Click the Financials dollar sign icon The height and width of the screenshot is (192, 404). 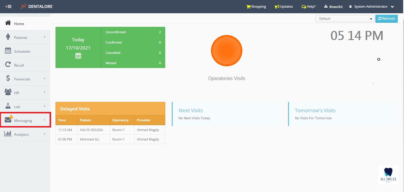tap(8, 79)
